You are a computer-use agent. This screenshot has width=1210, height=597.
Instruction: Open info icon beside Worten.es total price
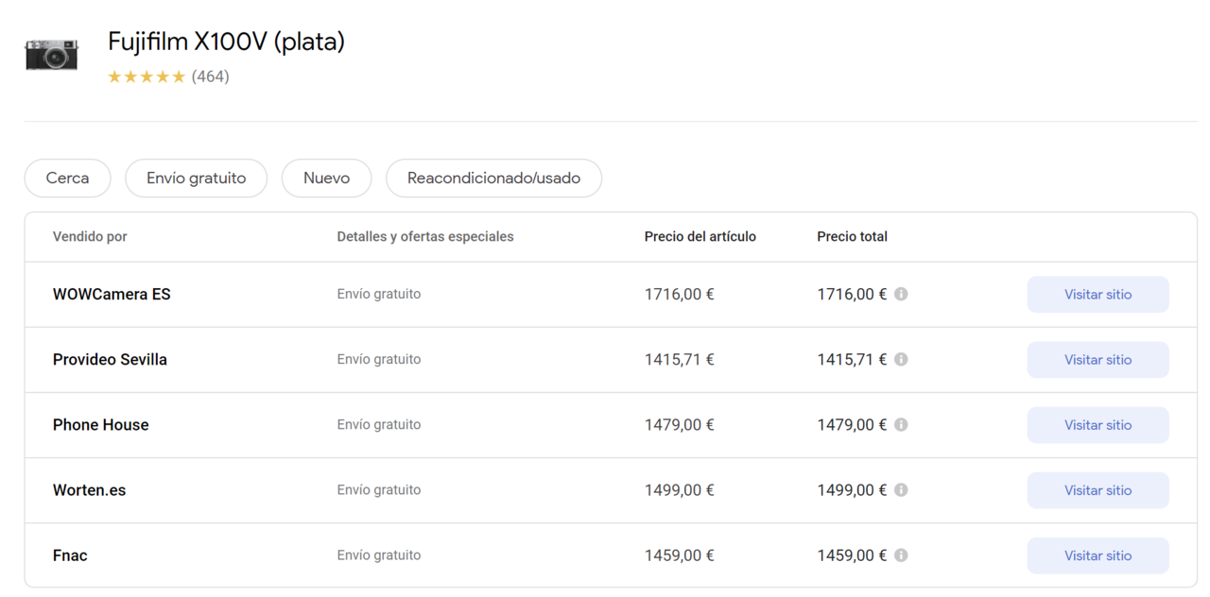901,489
